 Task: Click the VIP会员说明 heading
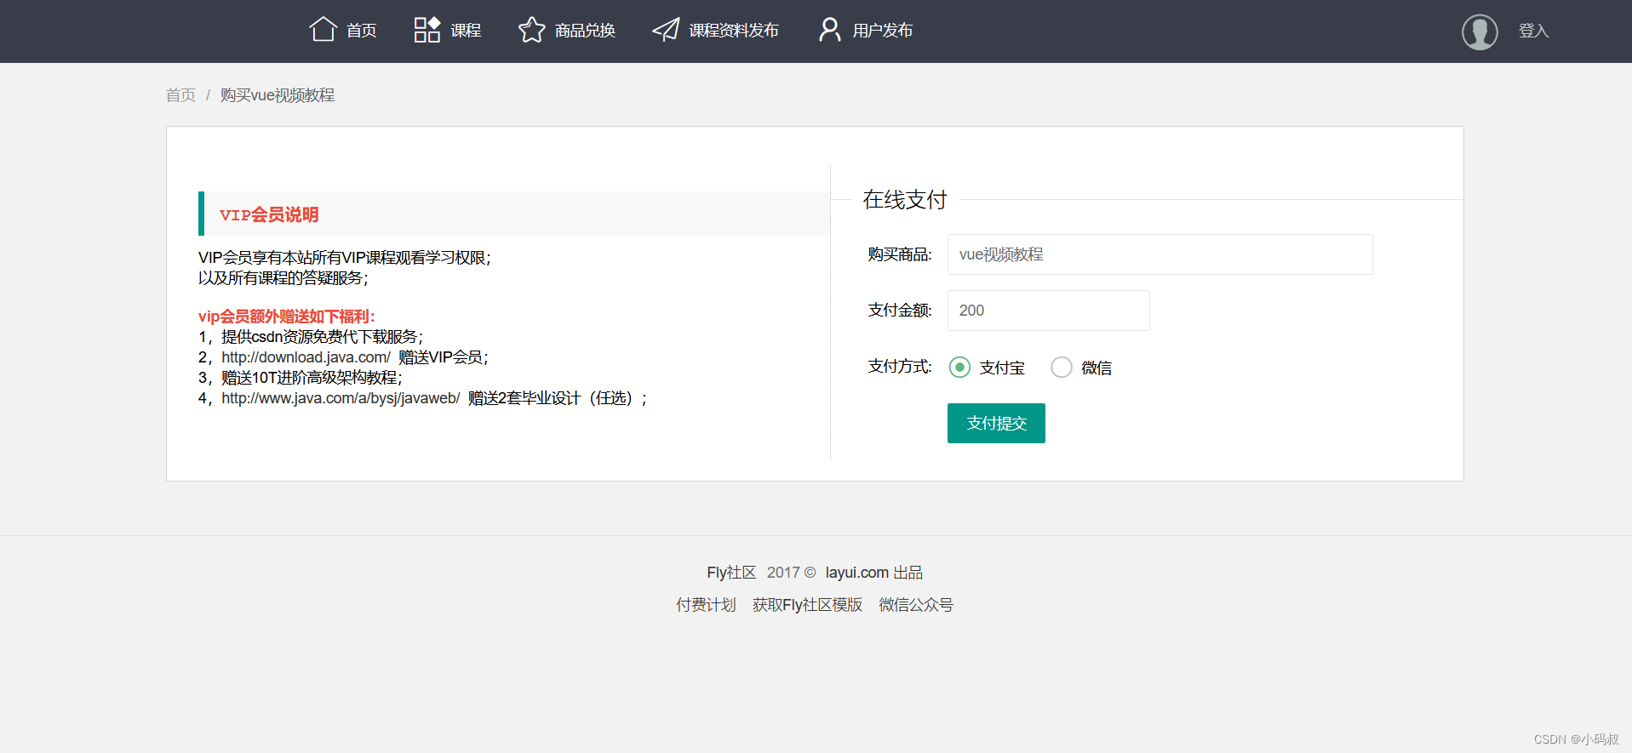tap(269, 214)
